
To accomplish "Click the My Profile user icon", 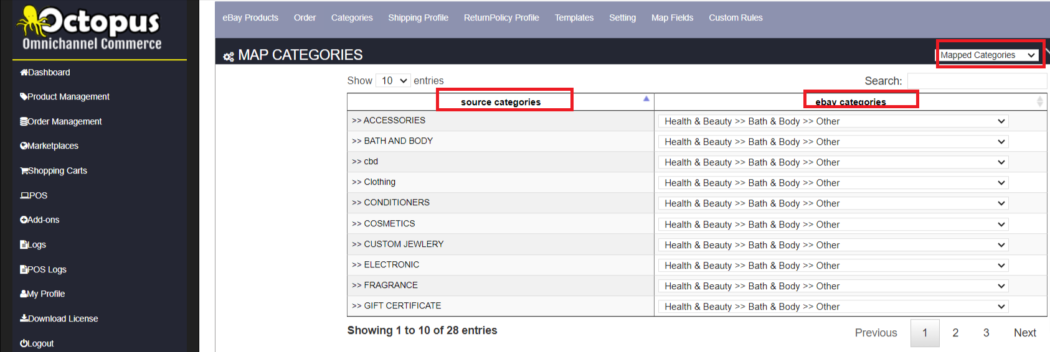I will tap(24, 294).
